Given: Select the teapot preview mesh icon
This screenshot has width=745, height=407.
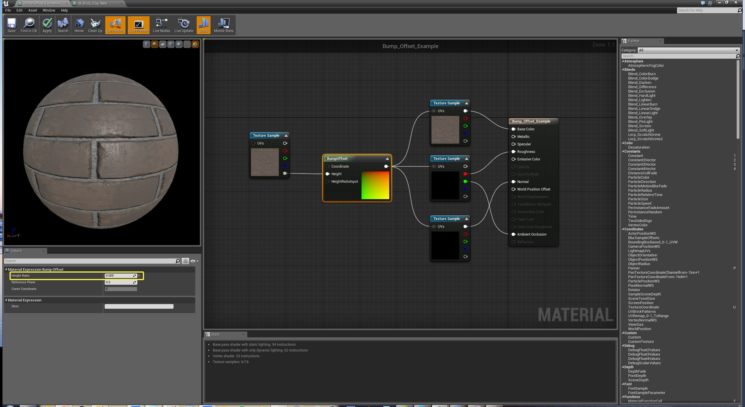Looking at the screenshot, I should (179, 45).
